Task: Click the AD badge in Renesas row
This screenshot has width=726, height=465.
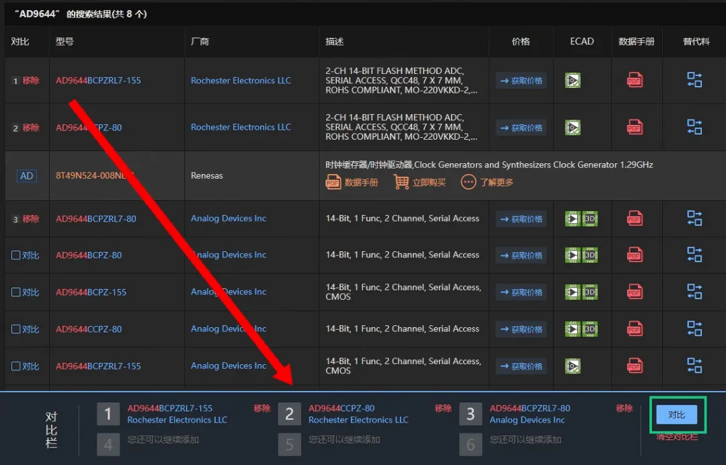Action: click(26, 176)
